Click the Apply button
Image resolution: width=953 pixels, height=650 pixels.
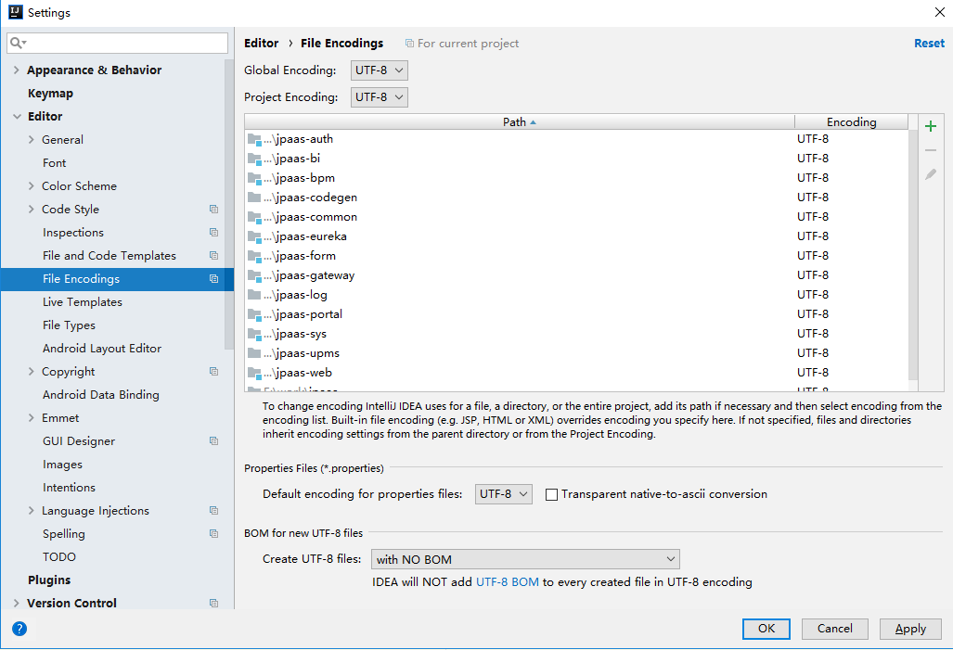(x=910, y=629)
